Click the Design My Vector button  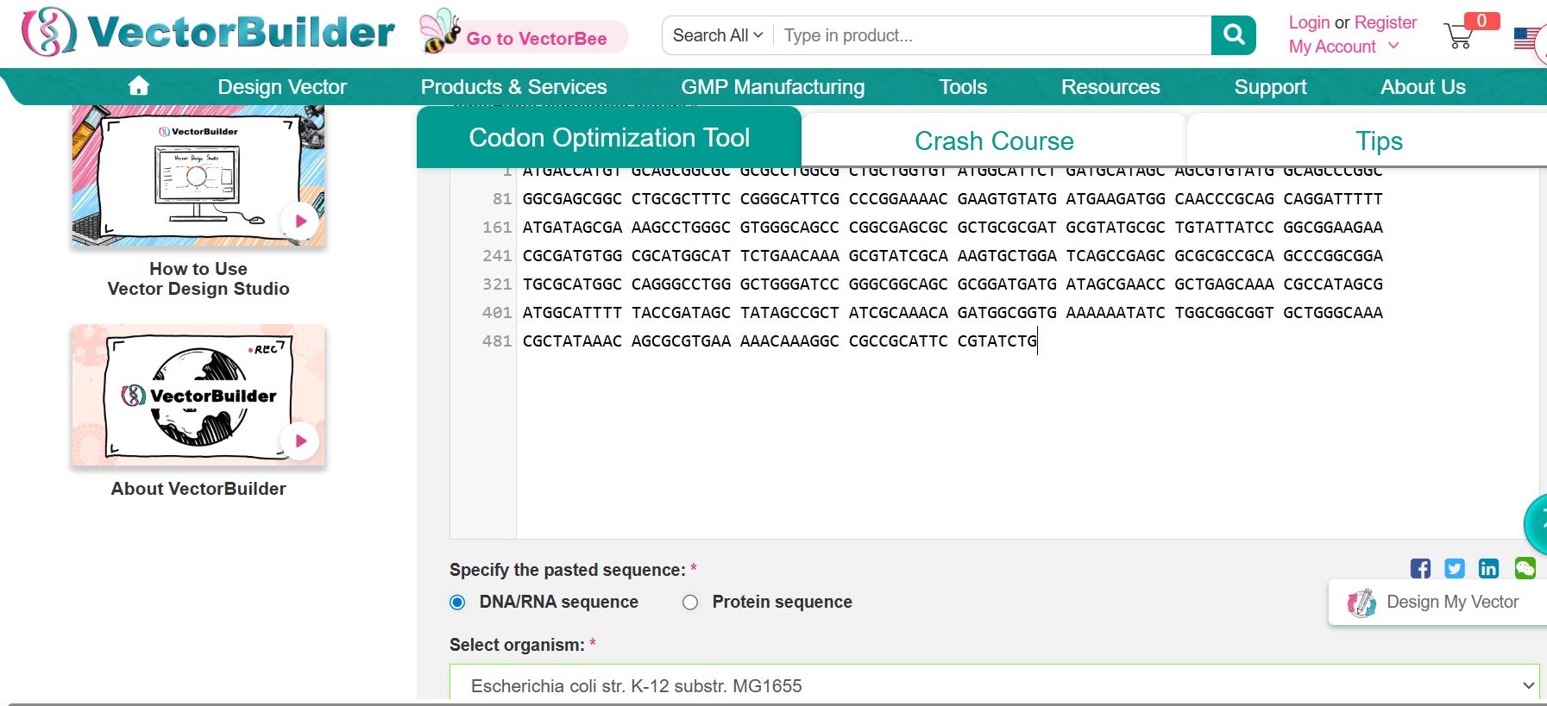coord(1437,602)
